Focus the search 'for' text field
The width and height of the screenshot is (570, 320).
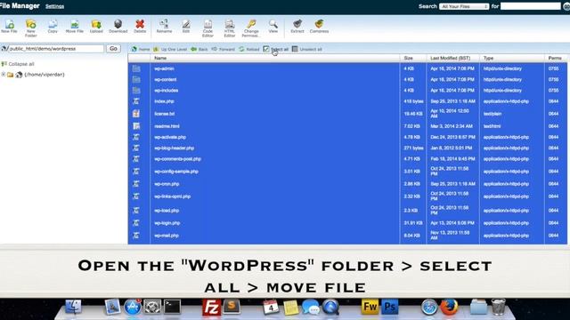coord(531,6)
